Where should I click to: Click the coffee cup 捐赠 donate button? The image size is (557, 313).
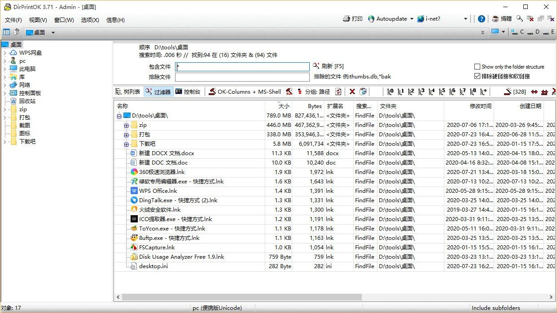click(502, 19)
